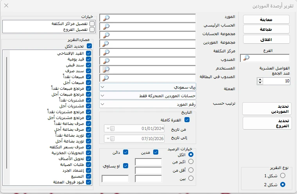Select اكبر من radio option
The image size is (297, 194).
click(191, 162)
